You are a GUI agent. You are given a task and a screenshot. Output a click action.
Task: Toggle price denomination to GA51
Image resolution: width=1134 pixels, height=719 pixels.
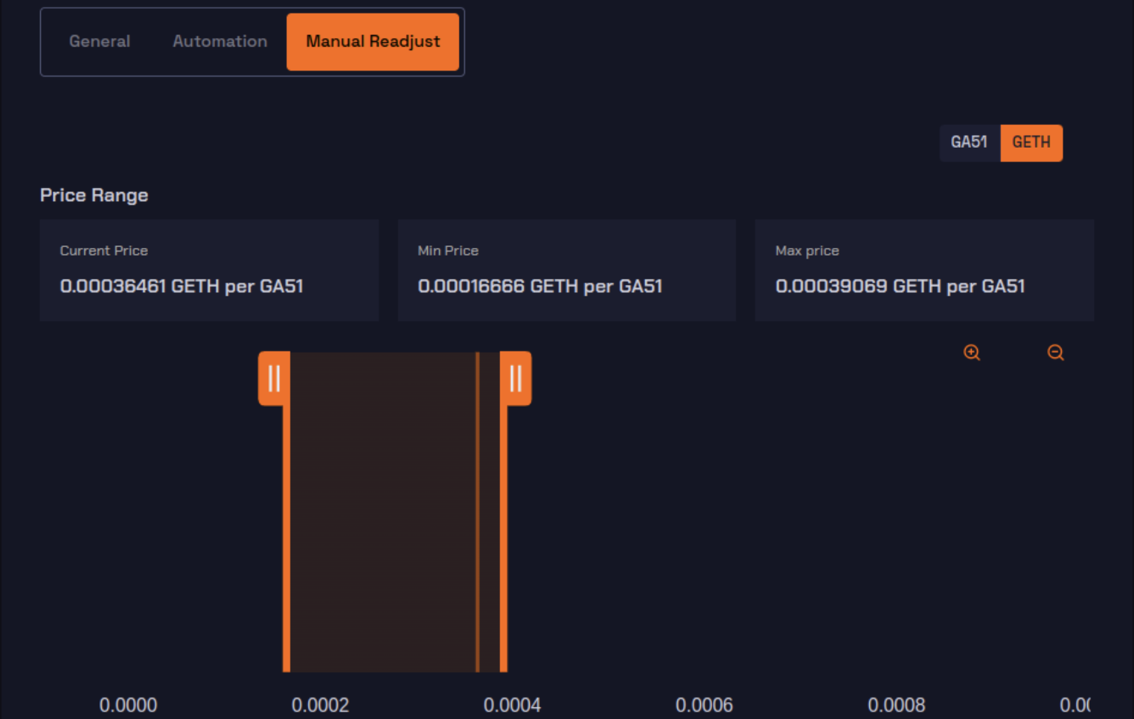pyautogui.click(x=969, y=142)
